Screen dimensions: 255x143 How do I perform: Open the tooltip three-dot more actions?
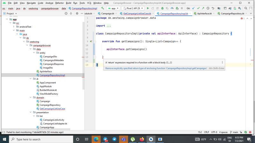[x=222, y=62]
